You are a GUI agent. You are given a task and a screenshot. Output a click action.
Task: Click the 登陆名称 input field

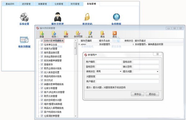(146, 62)
